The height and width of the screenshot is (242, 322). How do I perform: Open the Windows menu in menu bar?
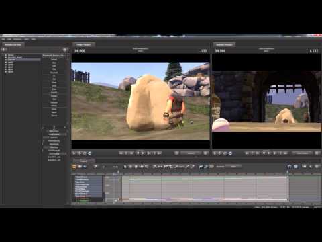(x=17, y=39)
